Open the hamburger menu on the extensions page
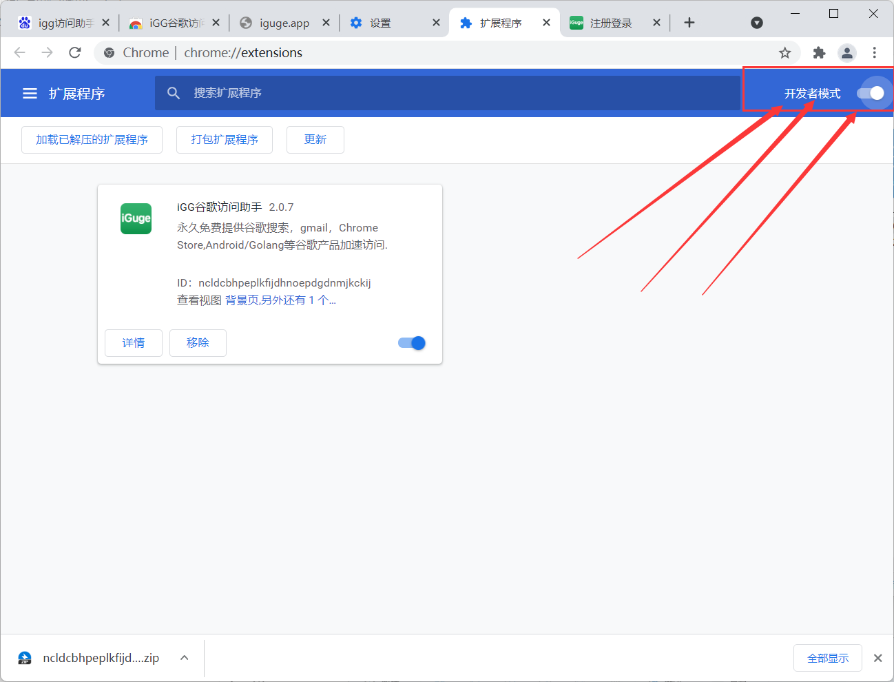This screenshot has width=894, height=682. (x=29, y=93)
